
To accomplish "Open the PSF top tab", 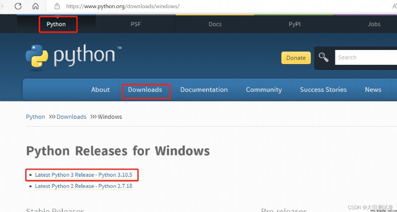I will pyautogui.click(x=135, y=24).
